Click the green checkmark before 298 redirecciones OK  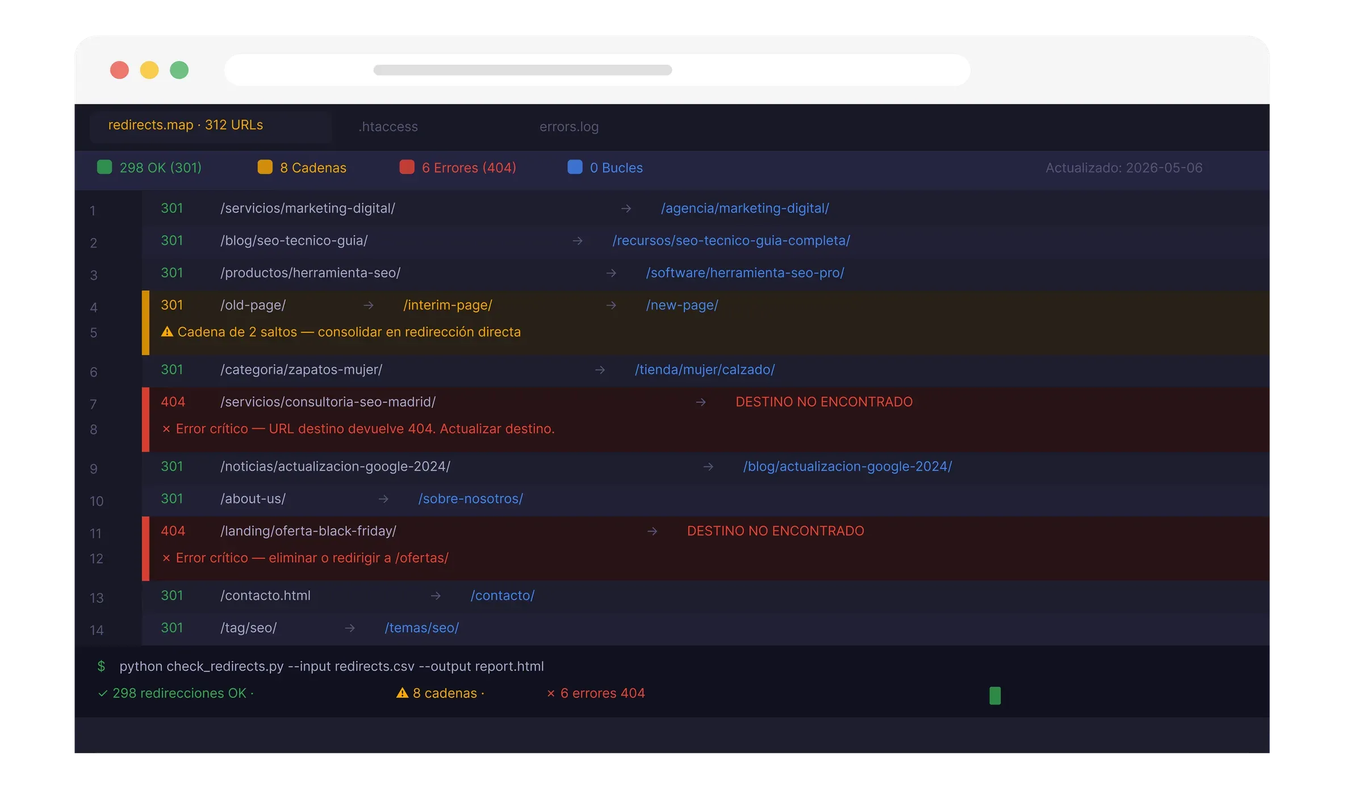click(x=103, y=693)
